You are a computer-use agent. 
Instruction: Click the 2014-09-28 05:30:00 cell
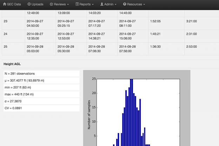(71, 49)
